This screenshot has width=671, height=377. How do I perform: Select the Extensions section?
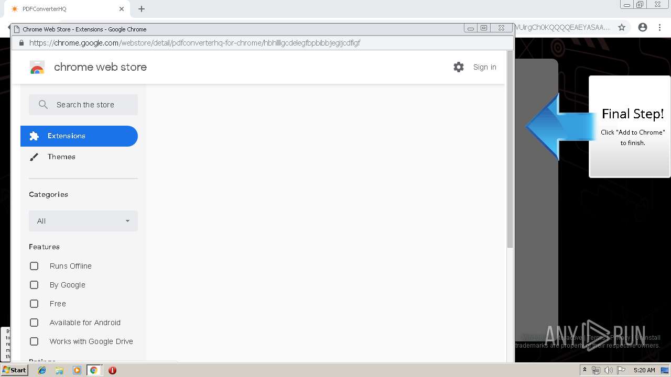pos(79,136)
